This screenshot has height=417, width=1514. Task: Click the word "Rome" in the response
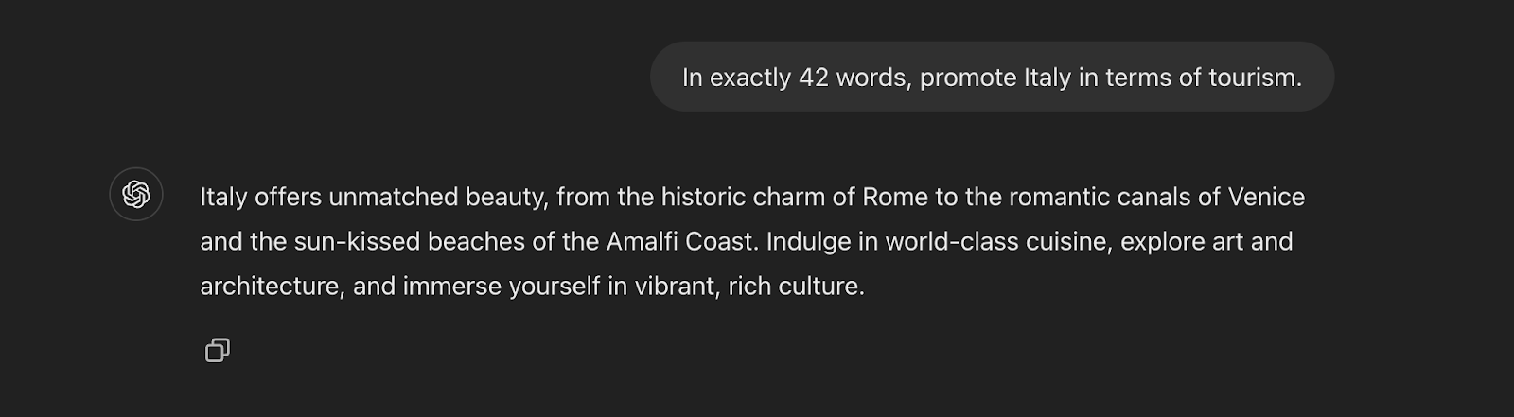click(x=894, y=197)
